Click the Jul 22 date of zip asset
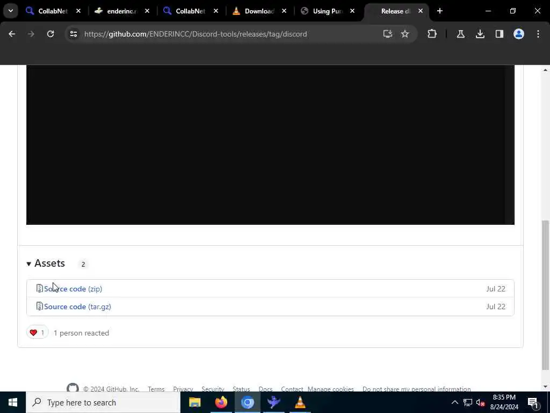 (496, 289)
